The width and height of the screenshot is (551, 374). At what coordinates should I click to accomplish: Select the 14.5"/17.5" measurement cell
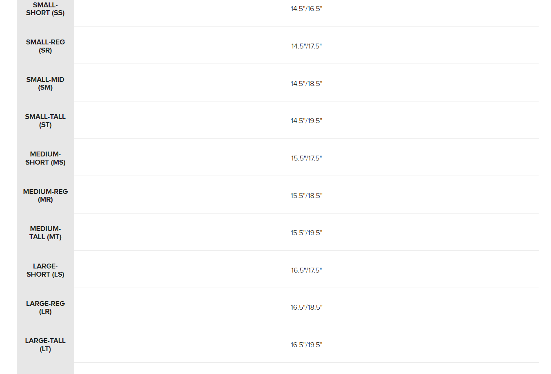(306, 46)
